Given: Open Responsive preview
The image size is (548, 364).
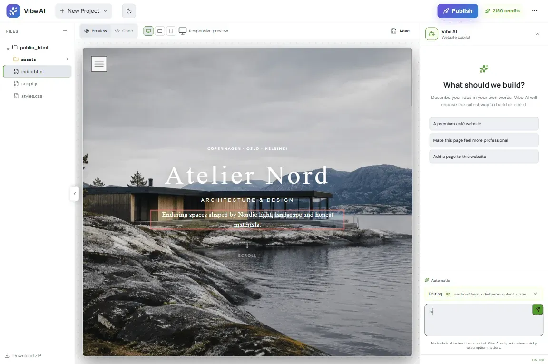Looking at the screenshot, I should [x=204, y=31].
